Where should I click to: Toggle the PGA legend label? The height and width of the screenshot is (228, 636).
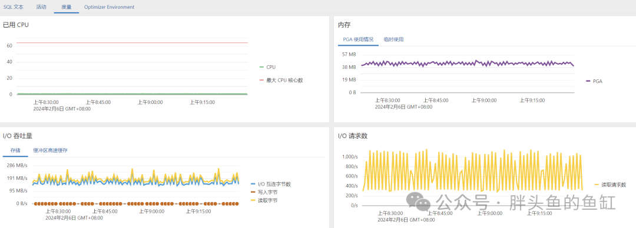[598, 81]
